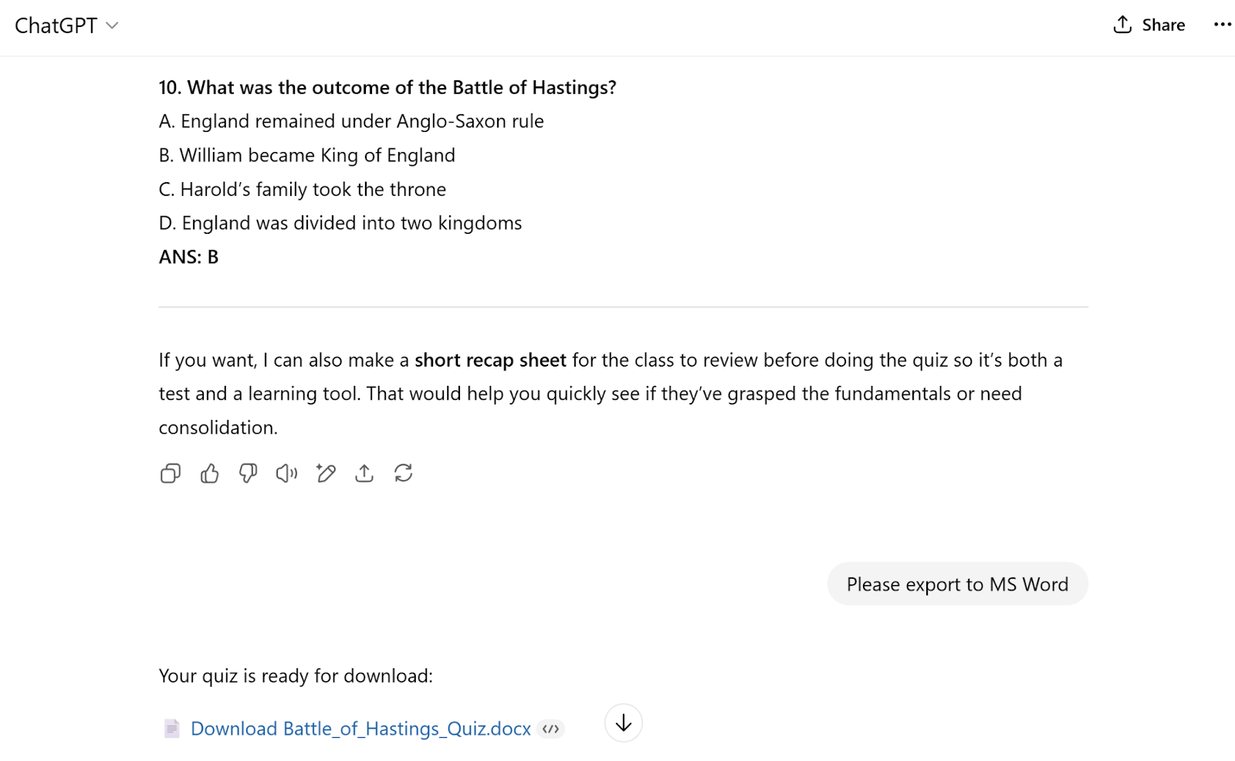Click the 'Please export to MS Word' message bubble
1235x761 pixels.
pyautogui.click(x=957, y=584)
